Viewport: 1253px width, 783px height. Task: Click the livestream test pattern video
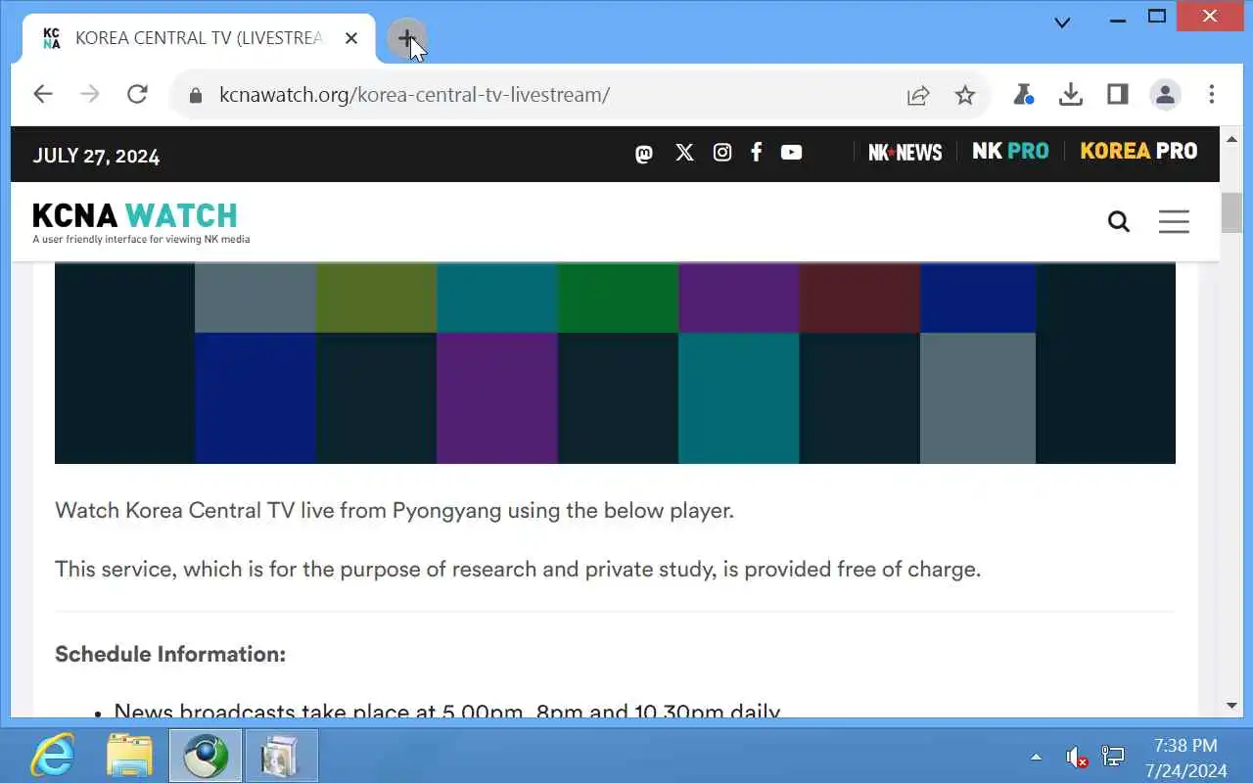(615, 363)
